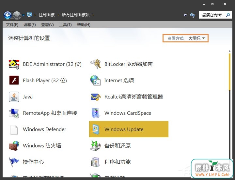This screenshot has width=235, height=180.
Task: Click the Windows Update label
Action: (124, 129)
